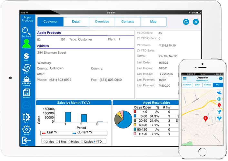Click the city name Westbury
228x161 pixels.
pos(44,63)
